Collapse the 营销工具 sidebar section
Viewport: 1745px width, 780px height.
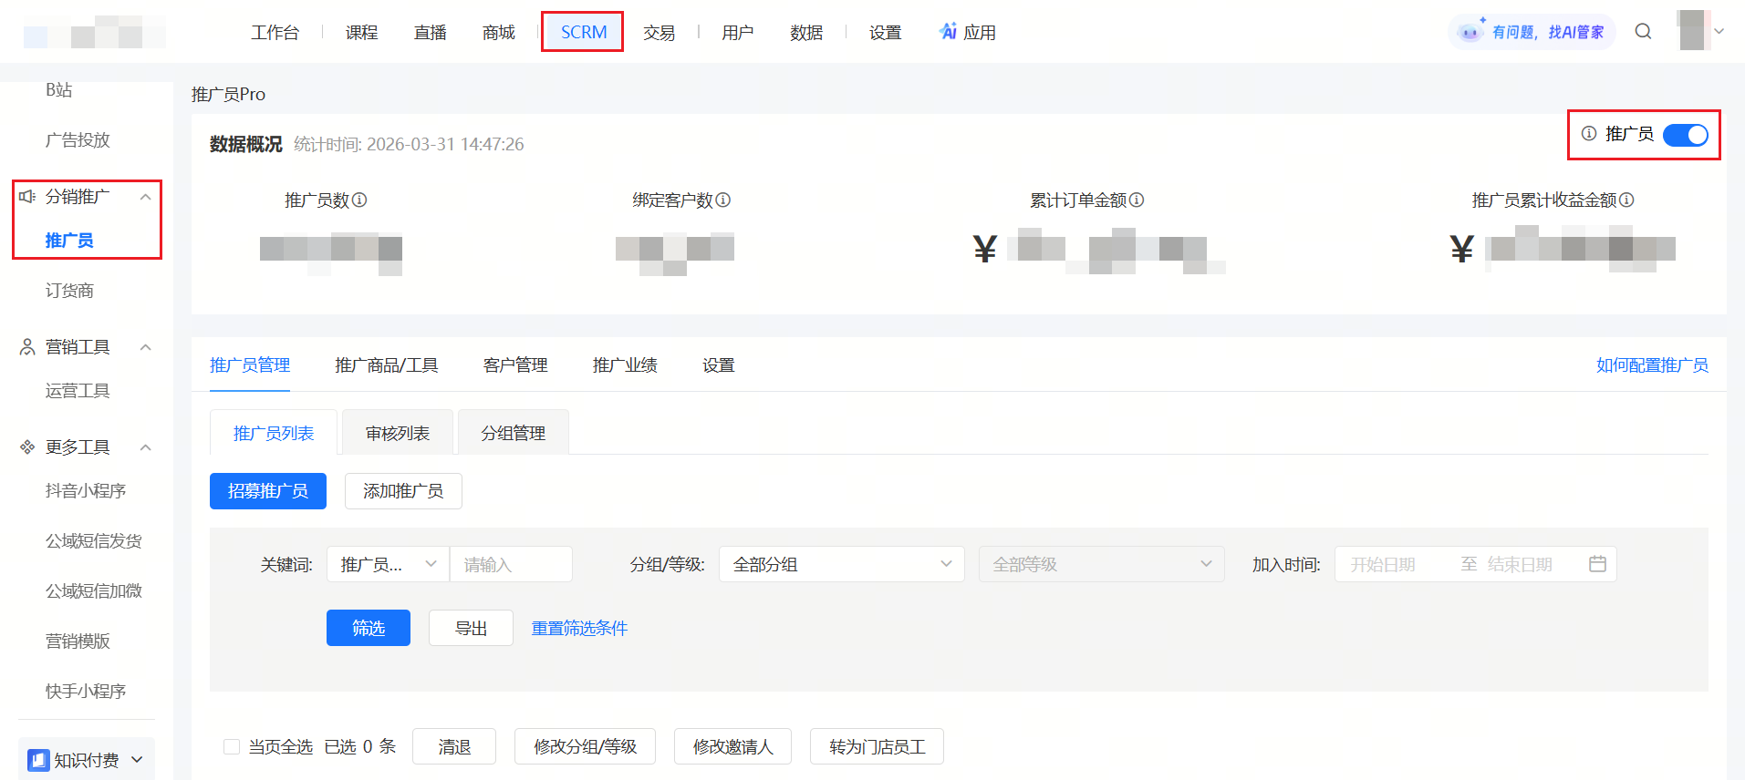tap(145, 347)
